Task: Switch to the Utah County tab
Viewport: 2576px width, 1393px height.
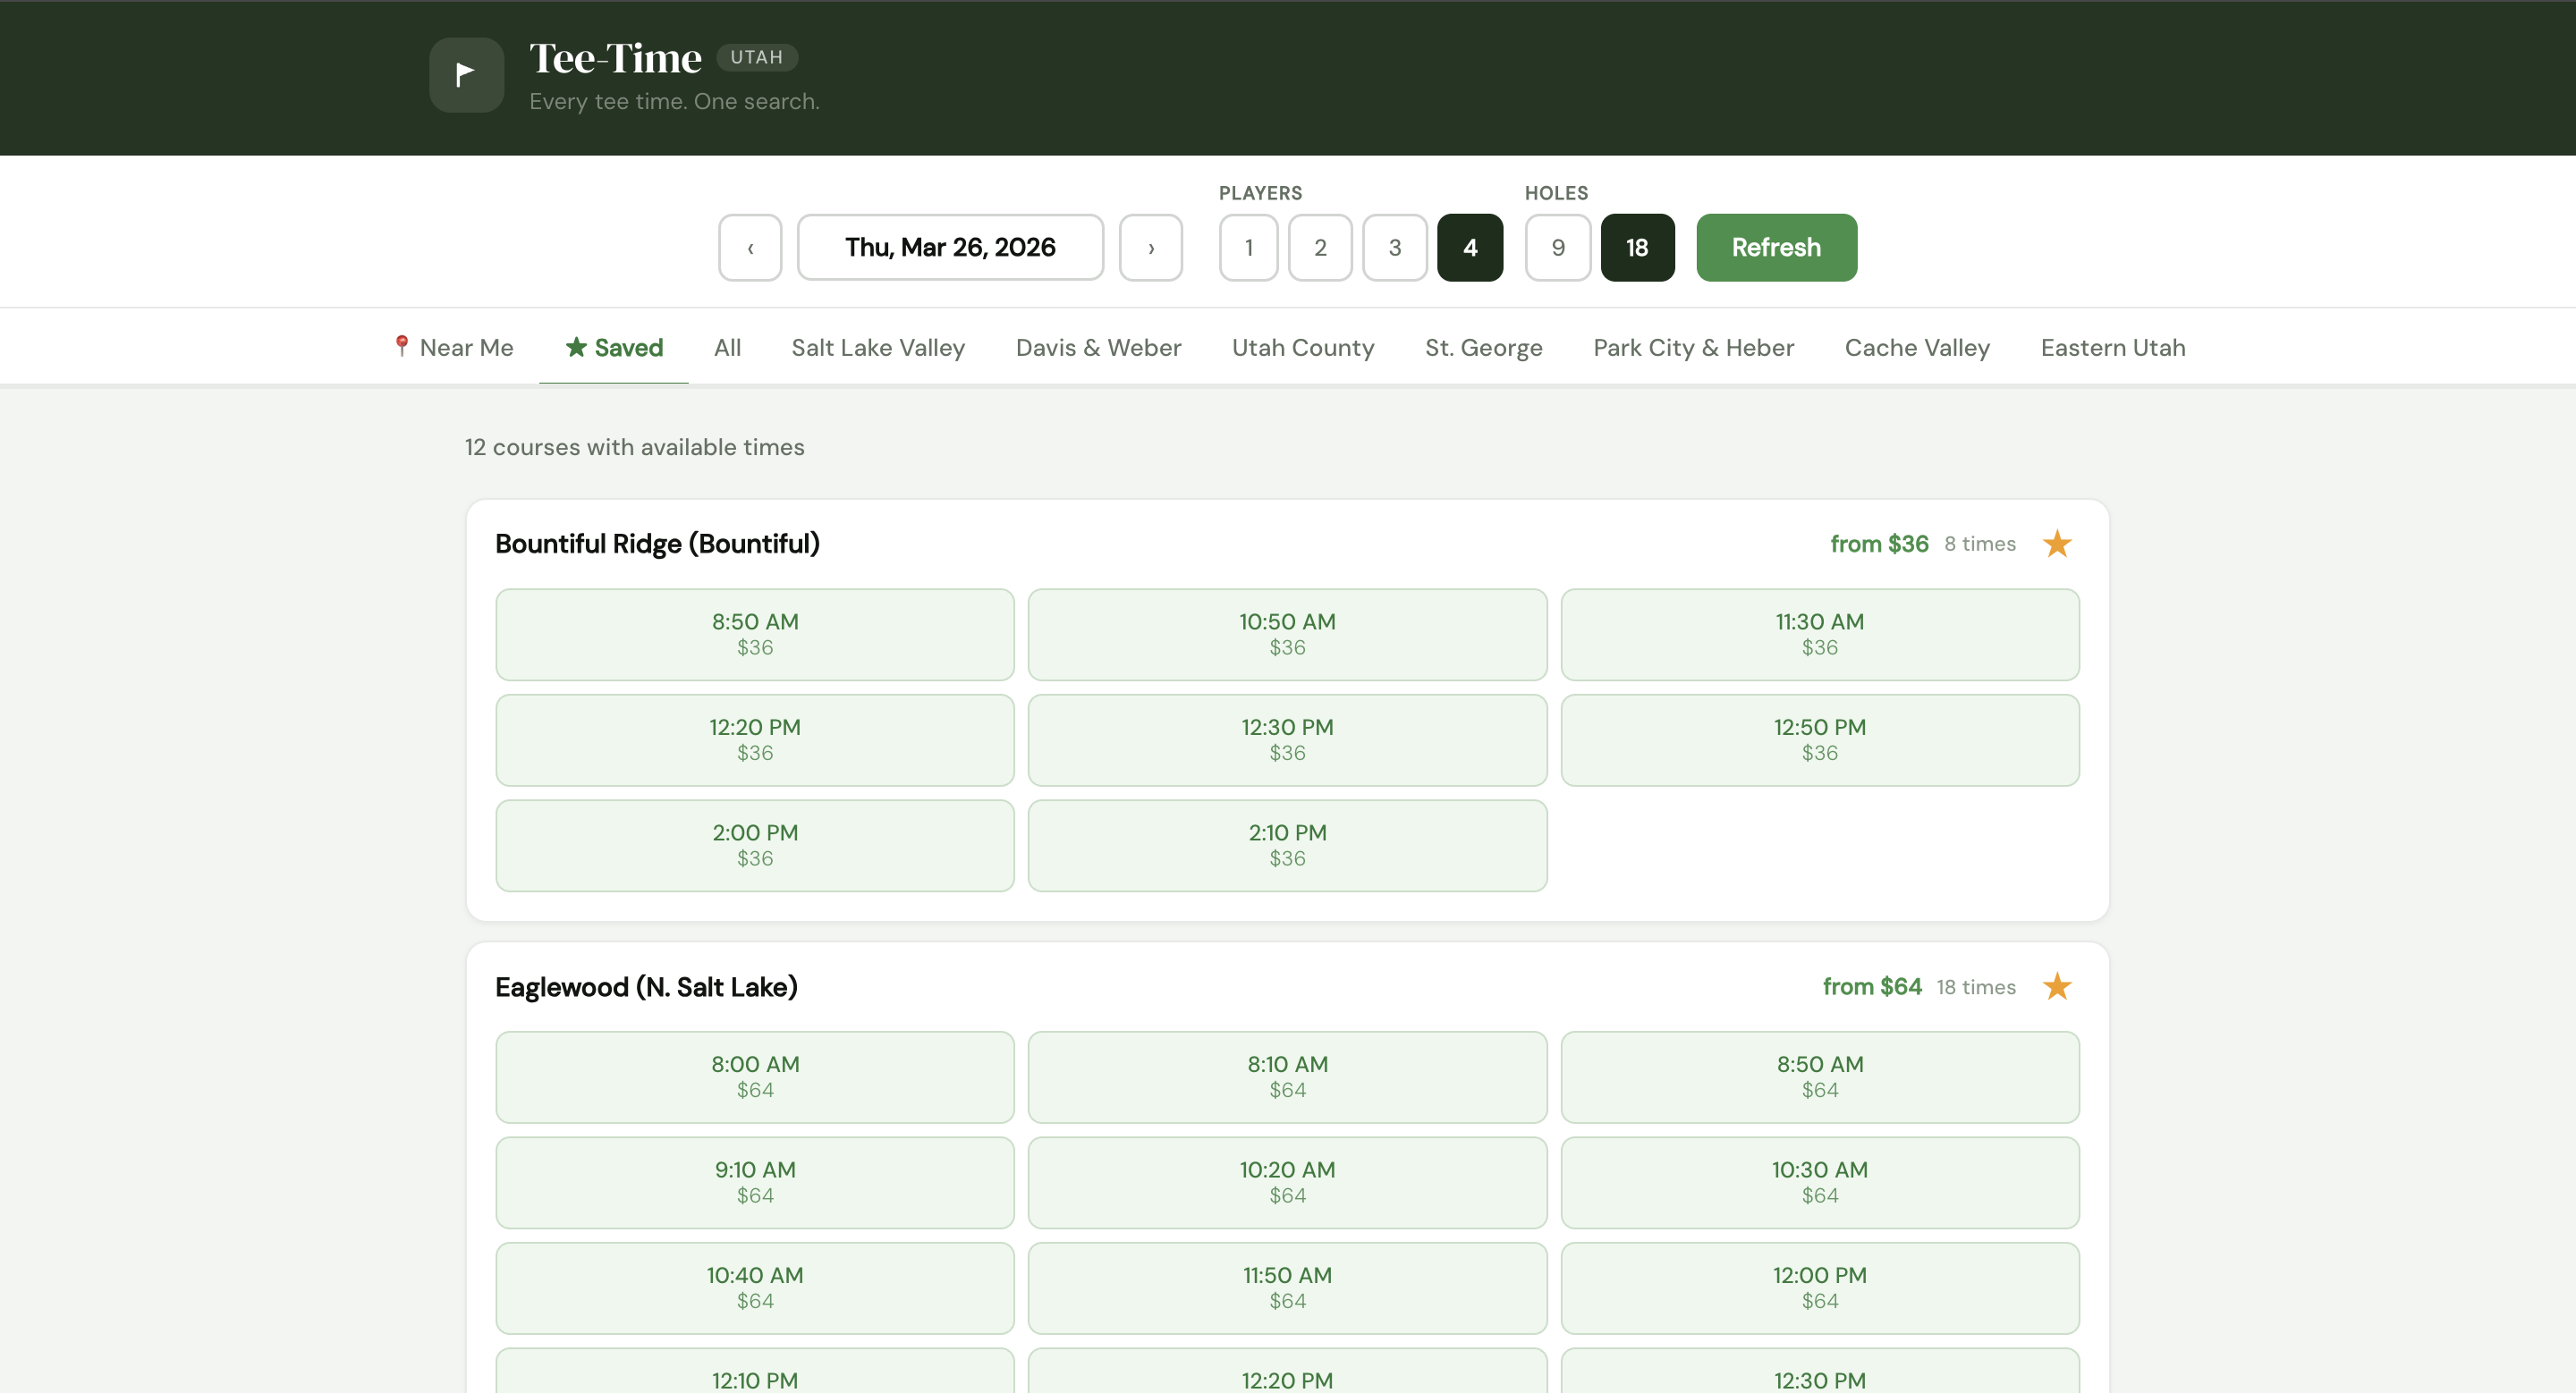Action: point(1302,347)
